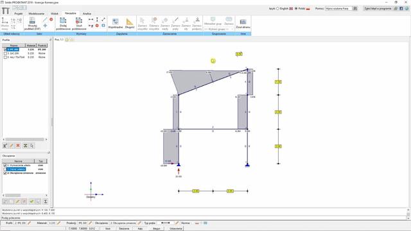The width and height of the screenshot is (411, 231).
Task: Click Obciążenia panel horizontal scrollbar
Action: click(25, 195)
